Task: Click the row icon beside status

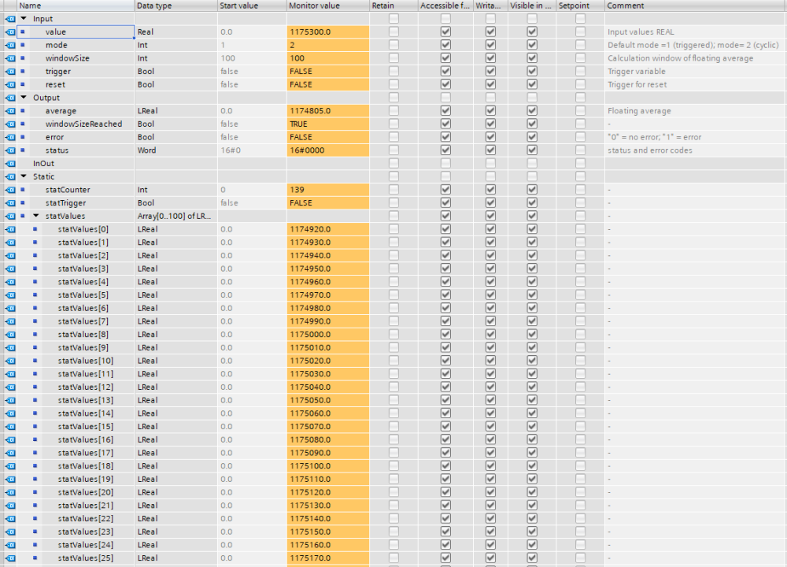Action: (x=10, y=150)
